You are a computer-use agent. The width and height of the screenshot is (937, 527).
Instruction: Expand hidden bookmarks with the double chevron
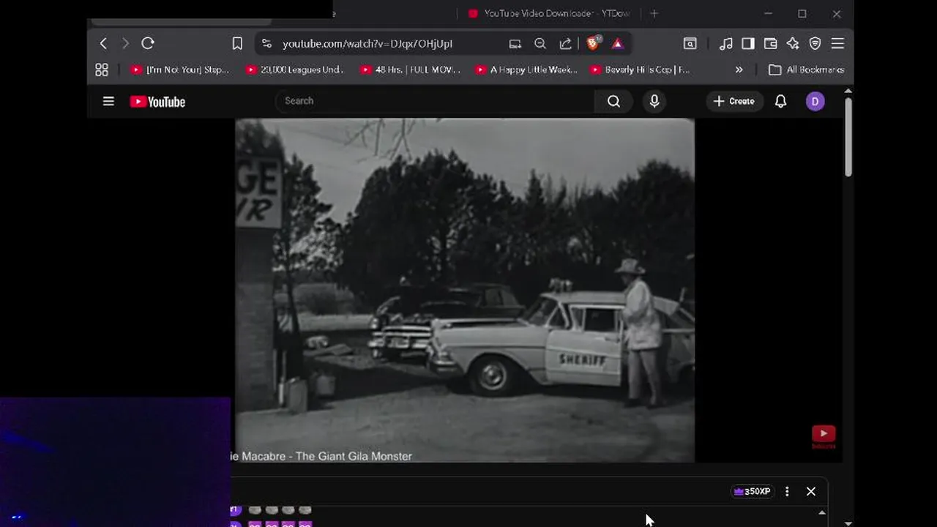[x=739, y=70]
